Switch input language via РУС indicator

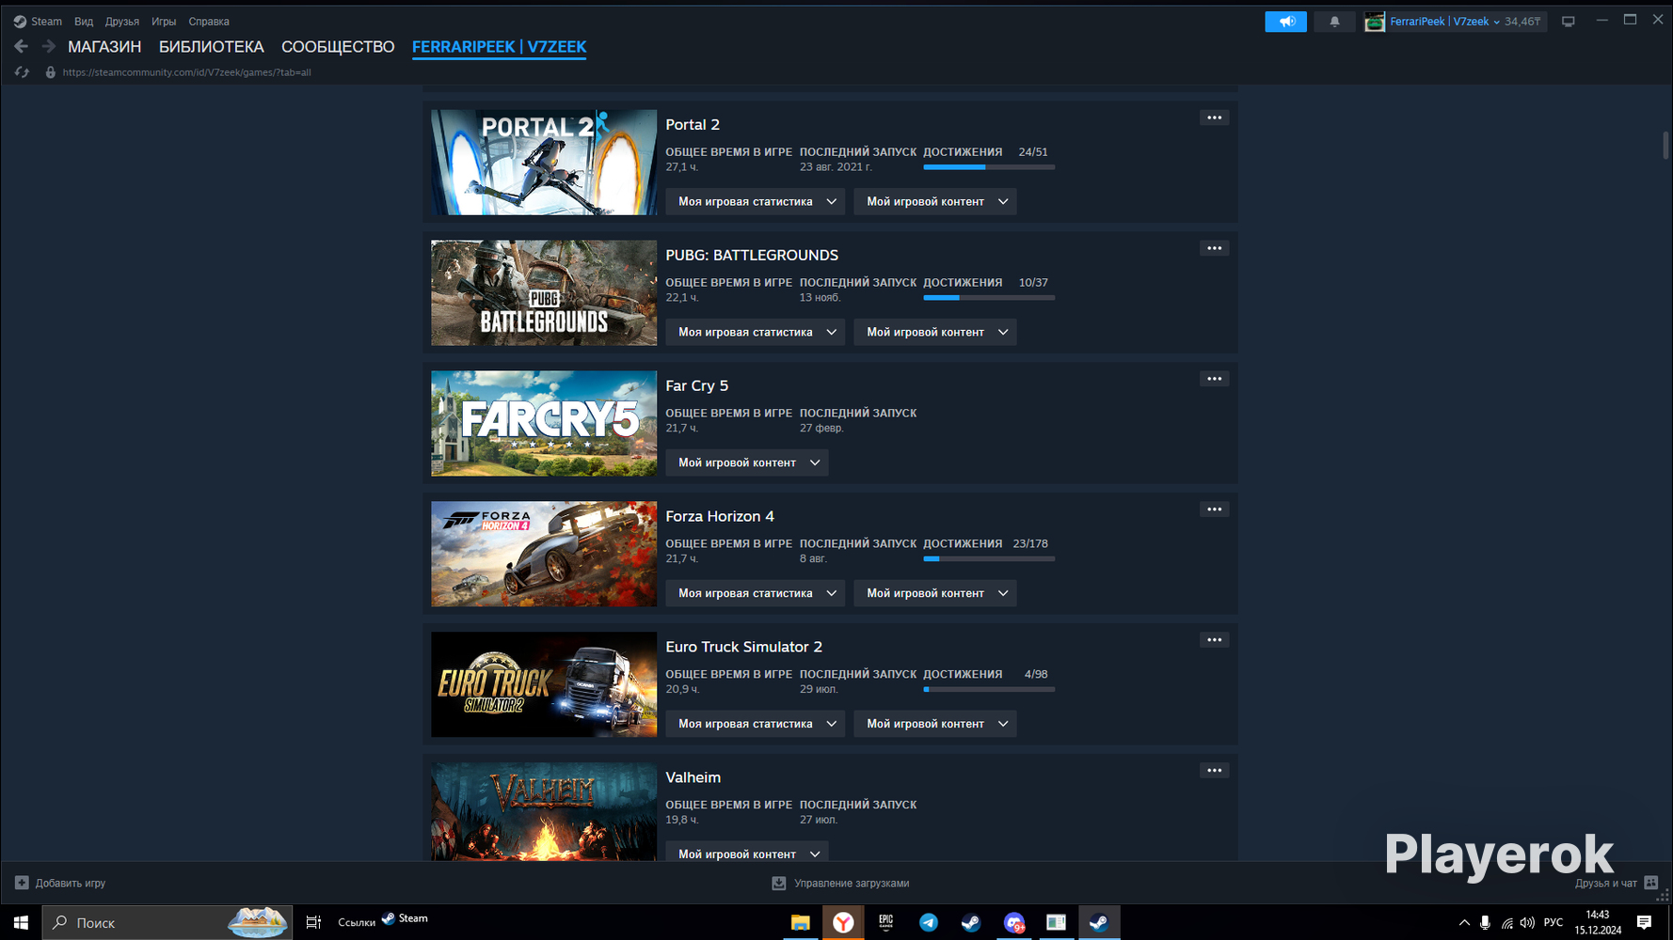[1553, 922]
